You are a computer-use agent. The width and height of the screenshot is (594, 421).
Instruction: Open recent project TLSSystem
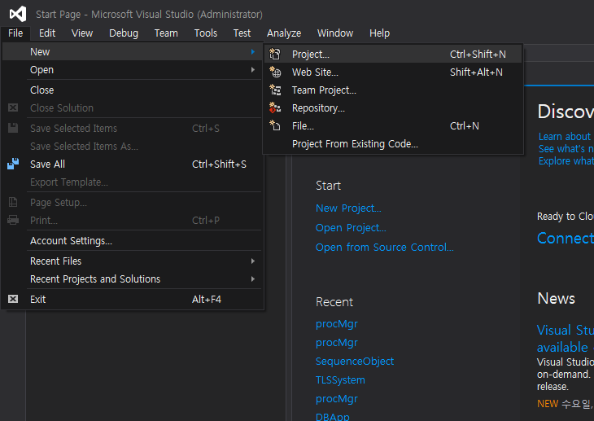340,379
